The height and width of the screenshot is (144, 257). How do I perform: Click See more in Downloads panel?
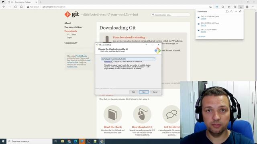click(201, 36)
